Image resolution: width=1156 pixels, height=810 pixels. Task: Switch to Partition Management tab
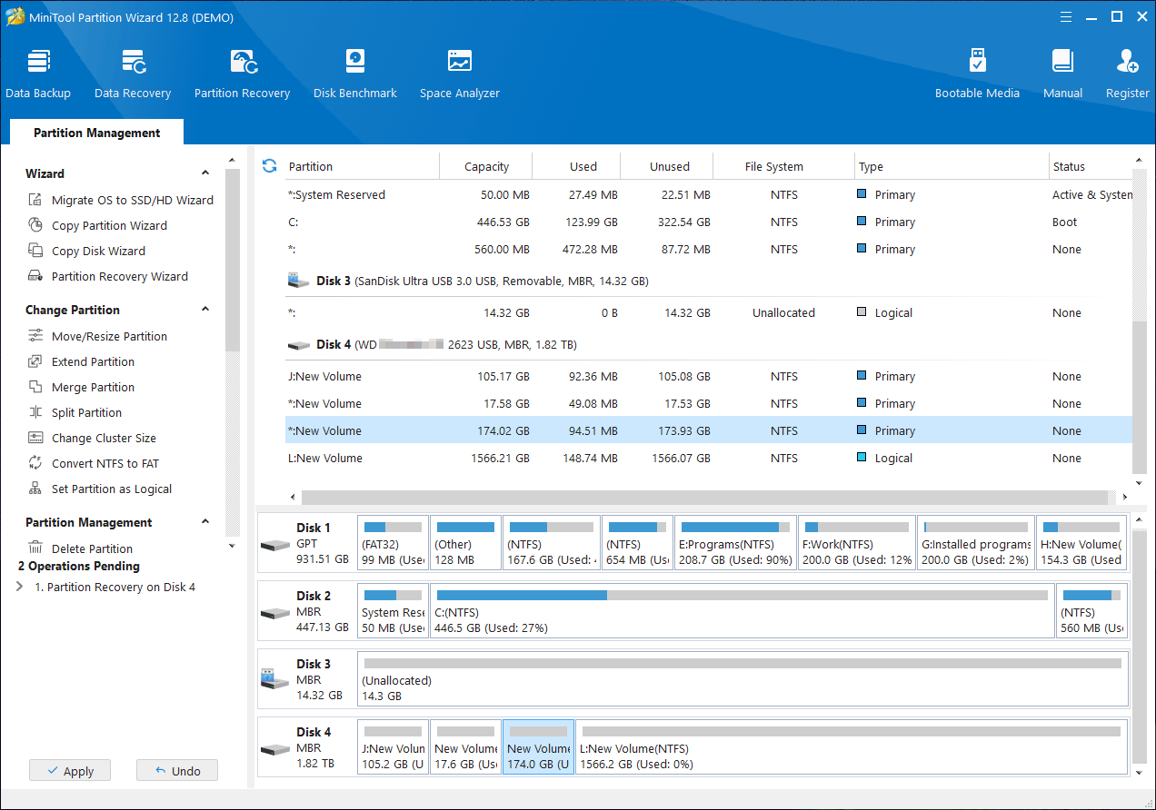point(96,133)
